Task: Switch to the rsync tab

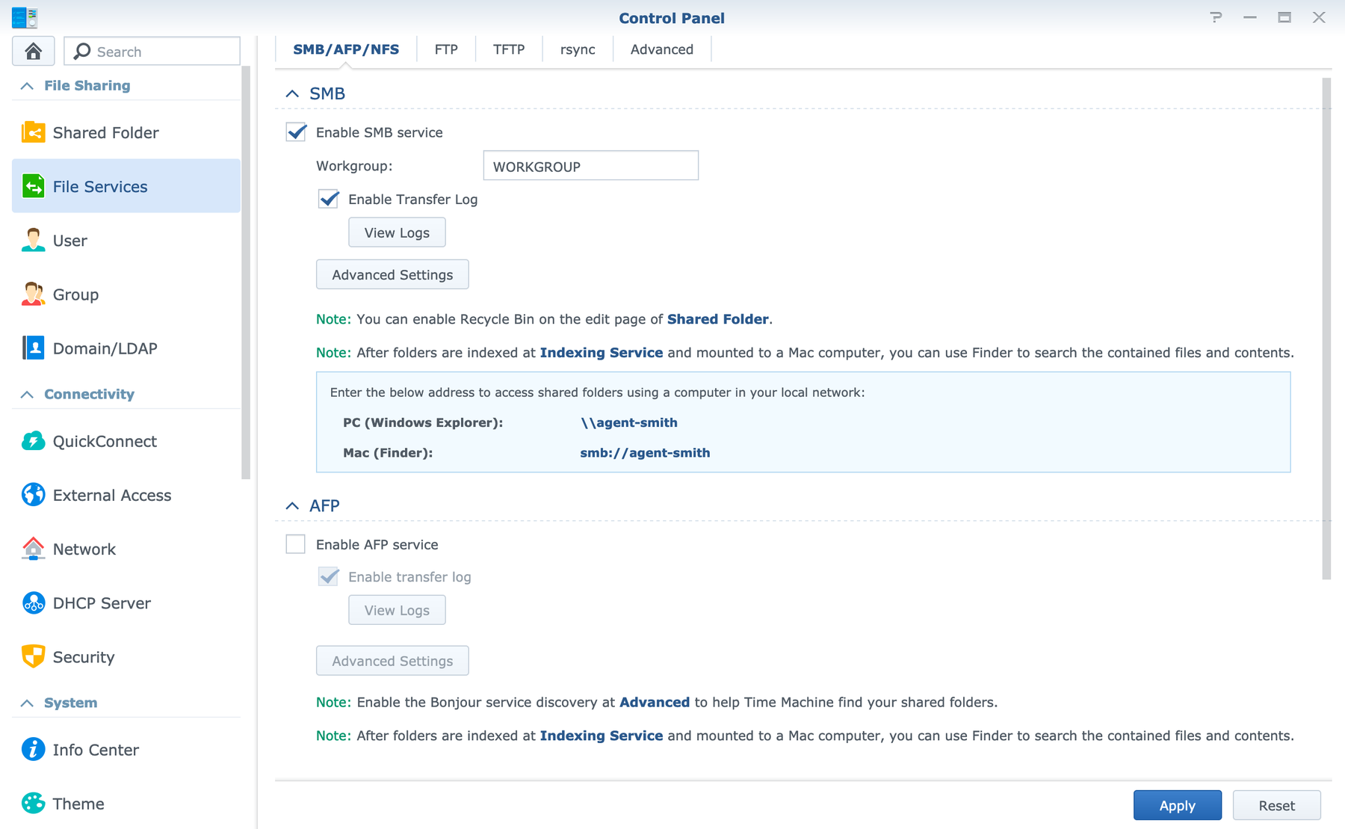Action: click(x=578, y=49)
